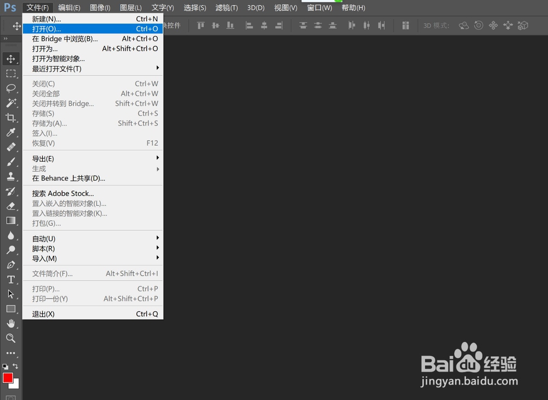Open the 编辑(E) menu
Viewport: 548px width, 400px height.
click(69, 8)
